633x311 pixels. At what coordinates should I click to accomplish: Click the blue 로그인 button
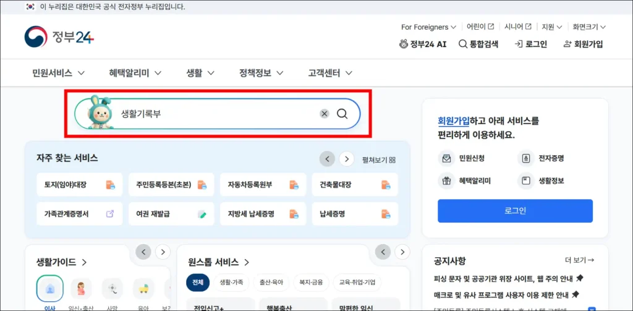[x=515, y=211]
